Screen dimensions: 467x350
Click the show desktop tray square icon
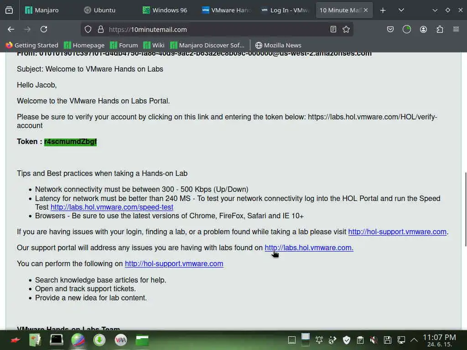click(292, 340)
